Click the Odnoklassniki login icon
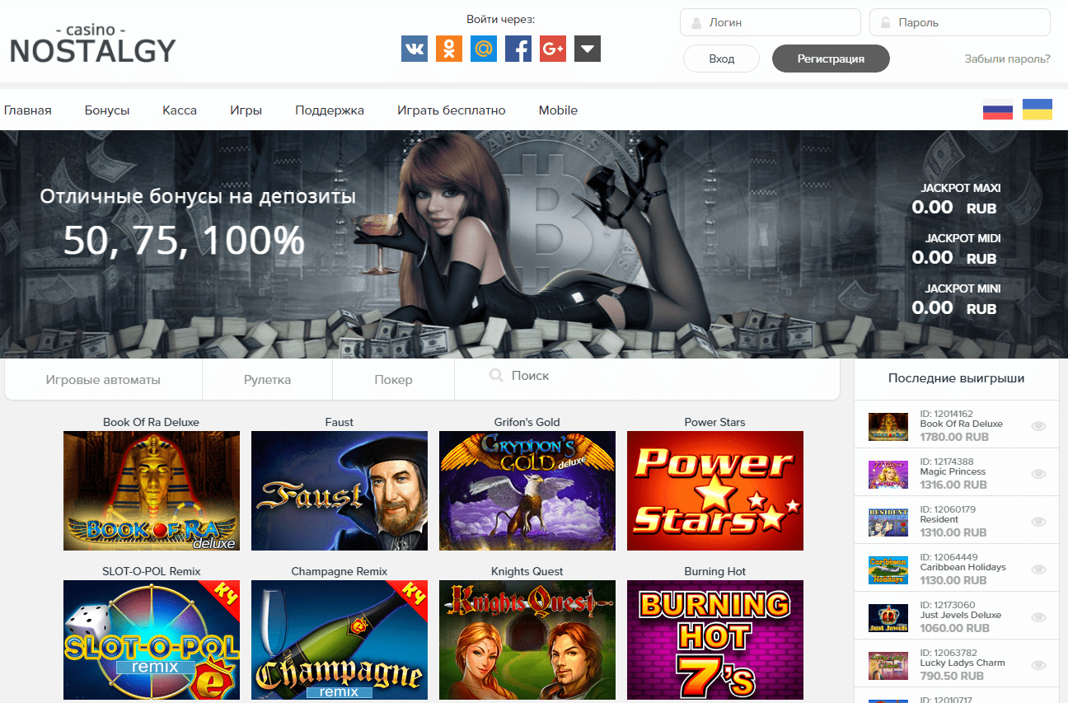Image resolution: width=1068 pixels, height=703 pixels. pos(449,49)
